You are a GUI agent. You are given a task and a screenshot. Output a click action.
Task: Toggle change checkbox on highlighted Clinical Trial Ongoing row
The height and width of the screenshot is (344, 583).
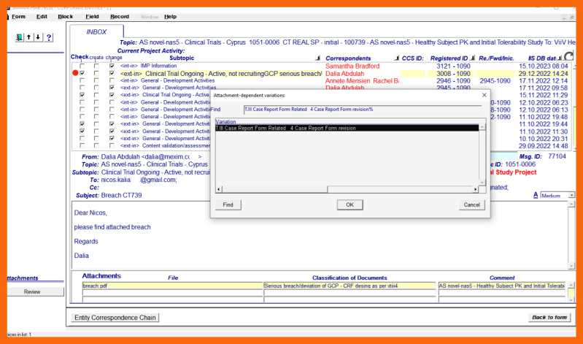[112, 73]
